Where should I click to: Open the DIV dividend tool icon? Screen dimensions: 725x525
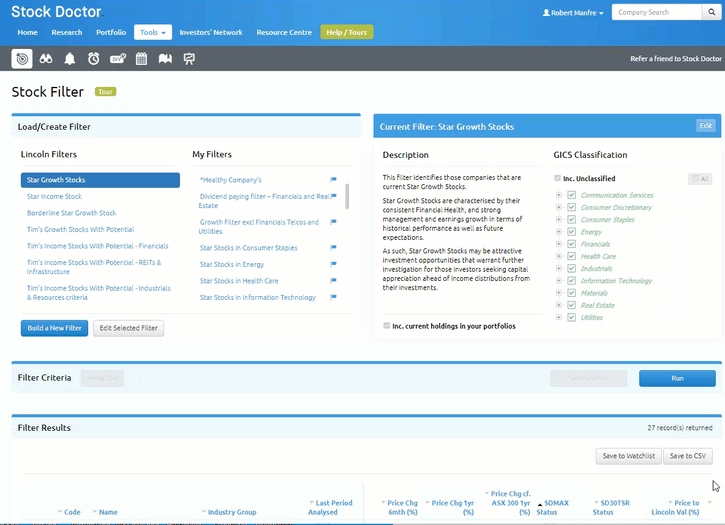118,58
